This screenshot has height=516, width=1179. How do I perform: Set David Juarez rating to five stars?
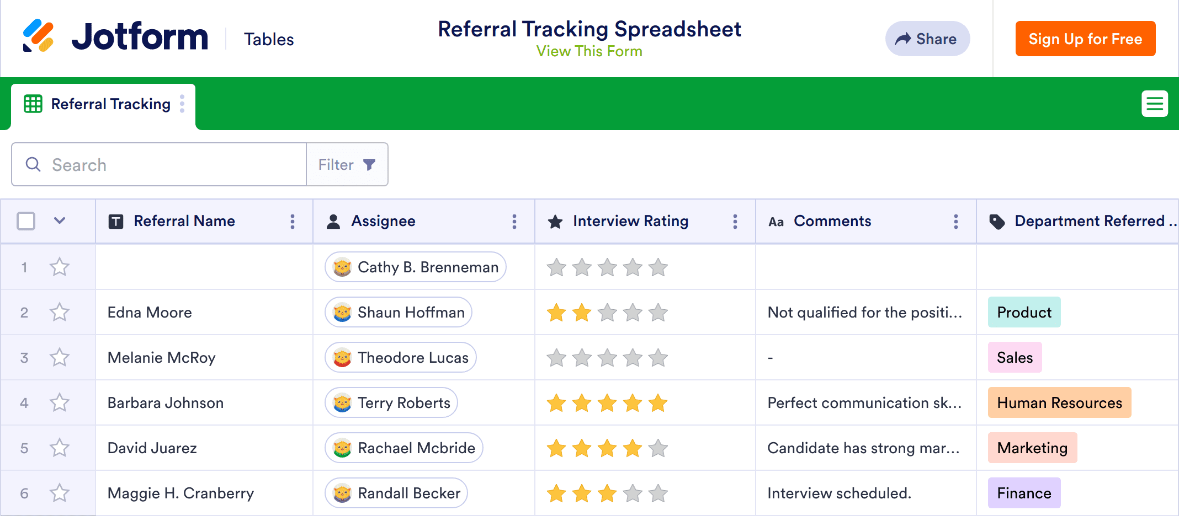658,448
